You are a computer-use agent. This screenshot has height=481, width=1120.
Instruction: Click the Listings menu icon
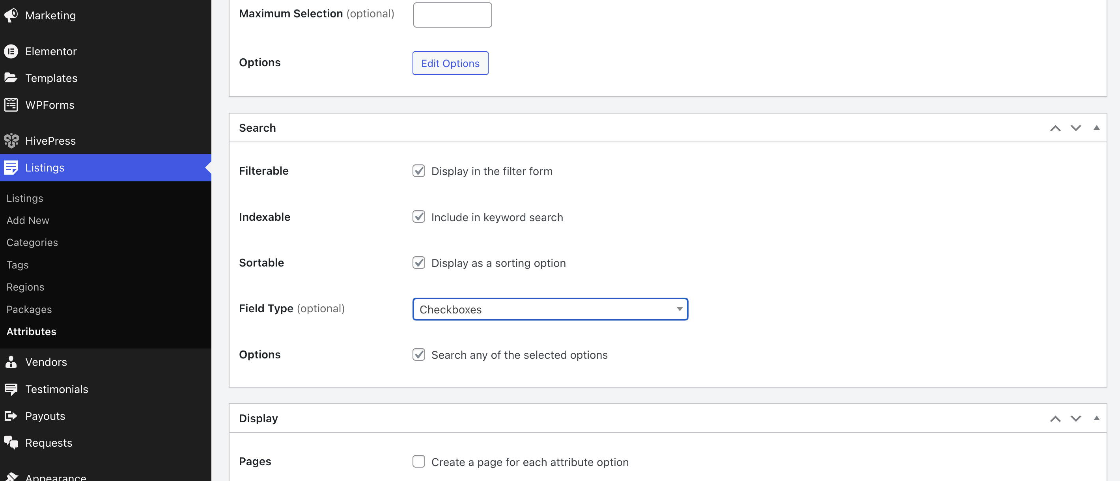pyautogui.click(x=11, y=168)
